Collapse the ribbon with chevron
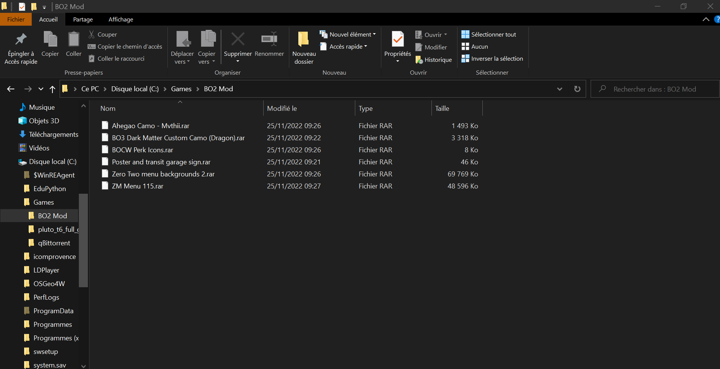Viewport: 720px width, 369px height. pos(706,19)
